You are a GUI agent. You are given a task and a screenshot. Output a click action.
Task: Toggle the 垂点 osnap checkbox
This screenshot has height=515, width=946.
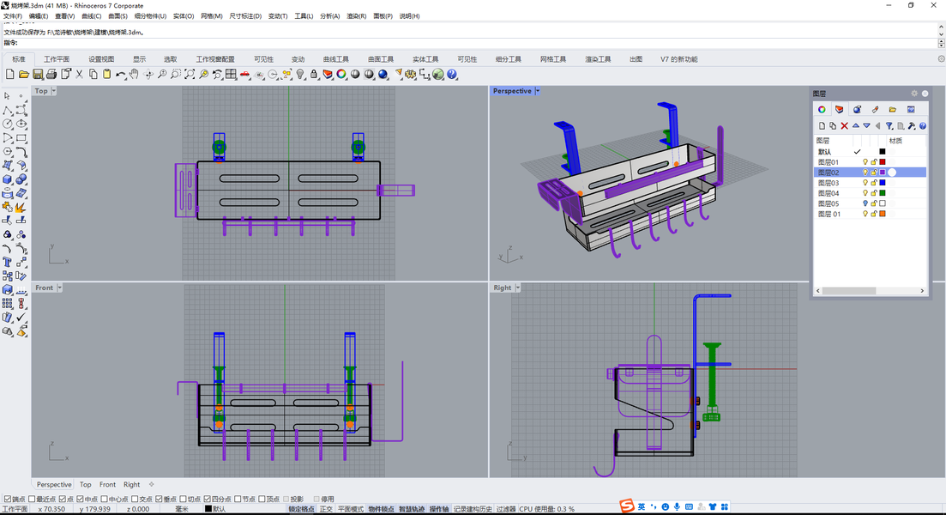coord(159,499)
